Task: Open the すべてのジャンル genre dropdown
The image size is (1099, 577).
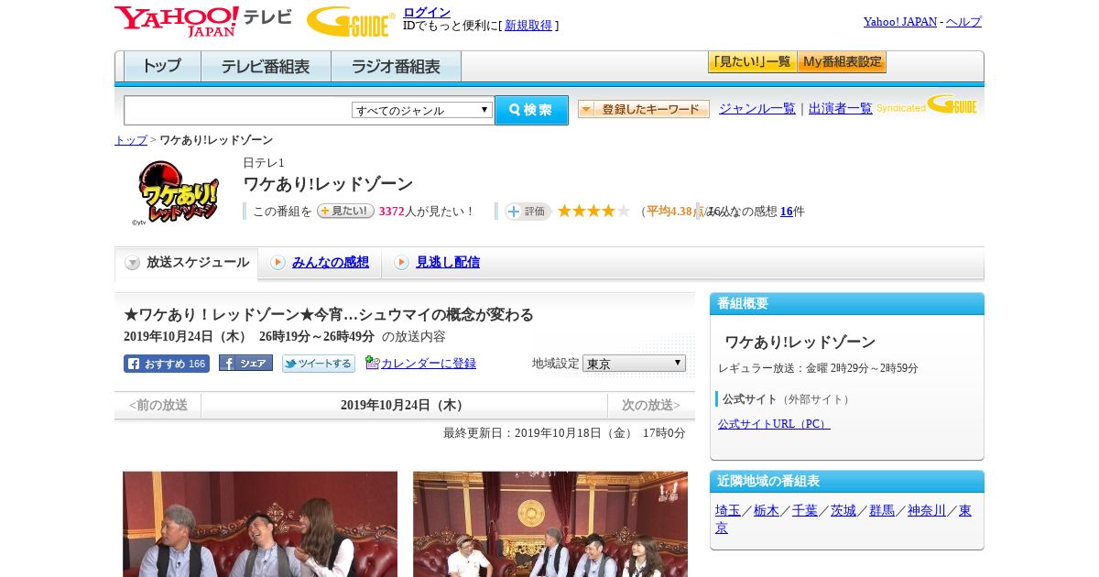Action: pyautogui.click(x=422, y=110)
